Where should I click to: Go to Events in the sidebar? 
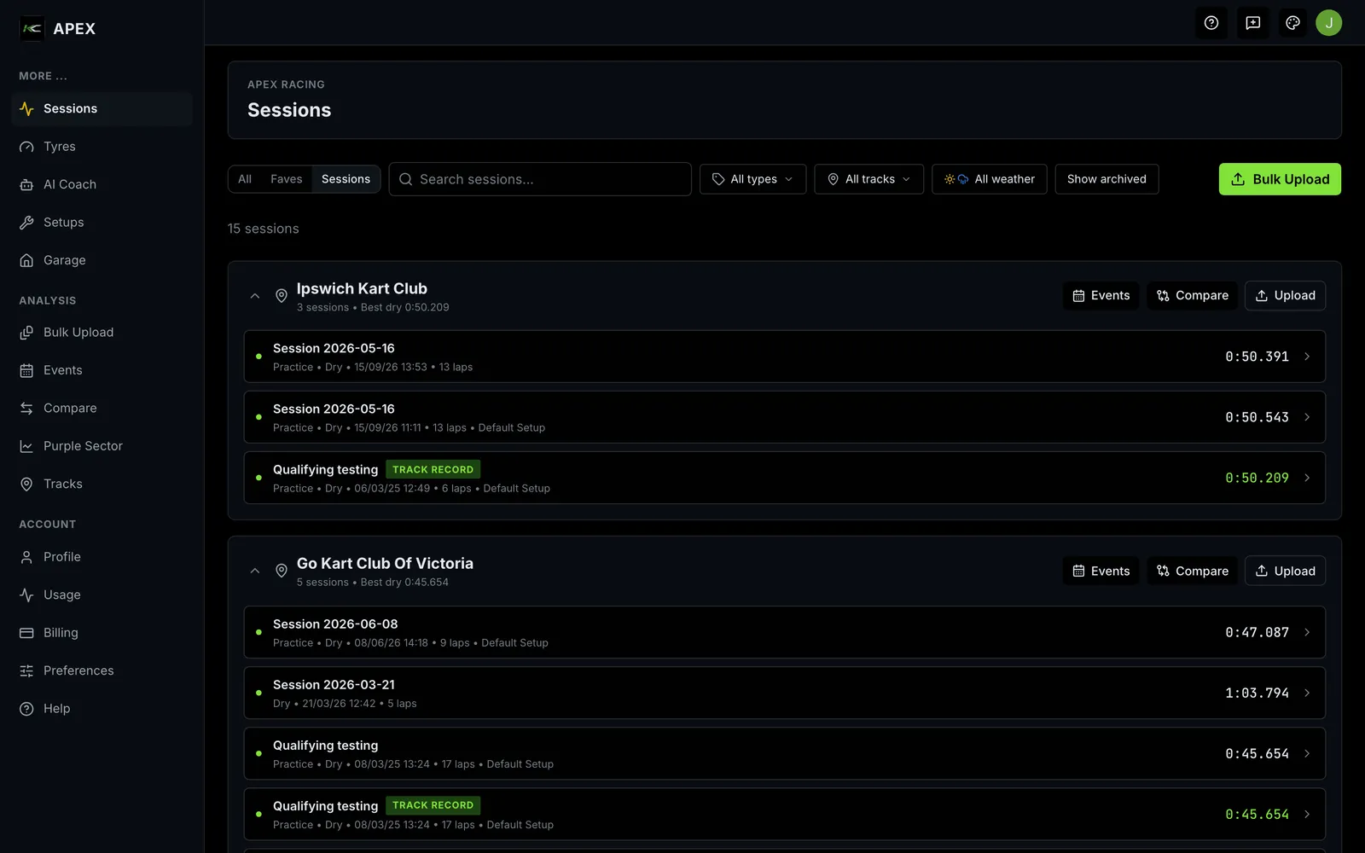click(102, 370)
